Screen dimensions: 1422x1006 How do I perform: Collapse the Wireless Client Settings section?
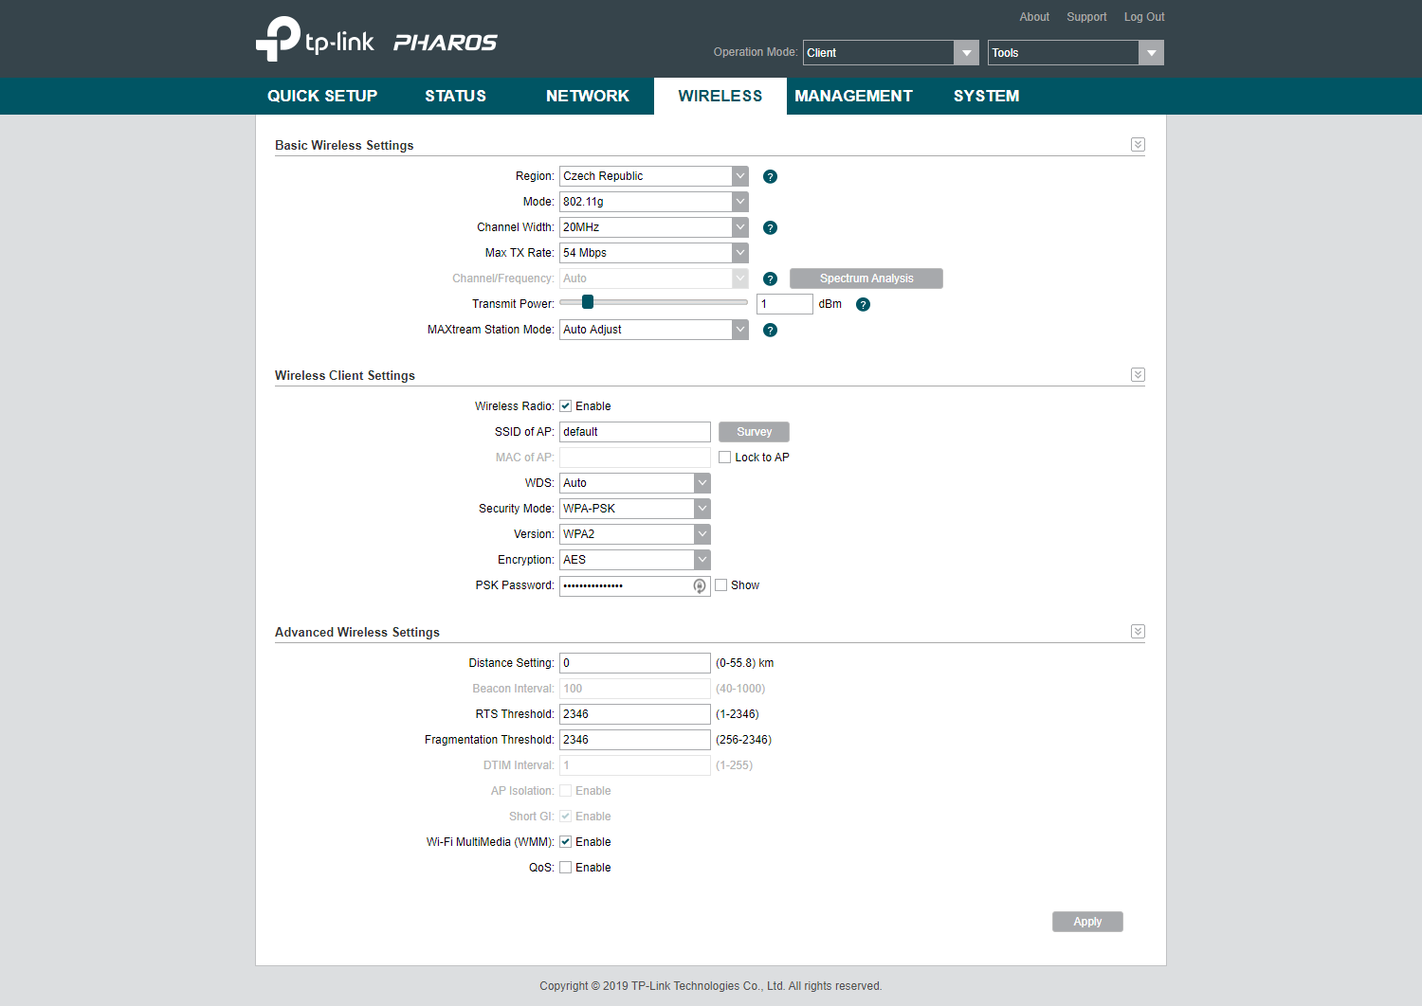tap(1138, 375)
